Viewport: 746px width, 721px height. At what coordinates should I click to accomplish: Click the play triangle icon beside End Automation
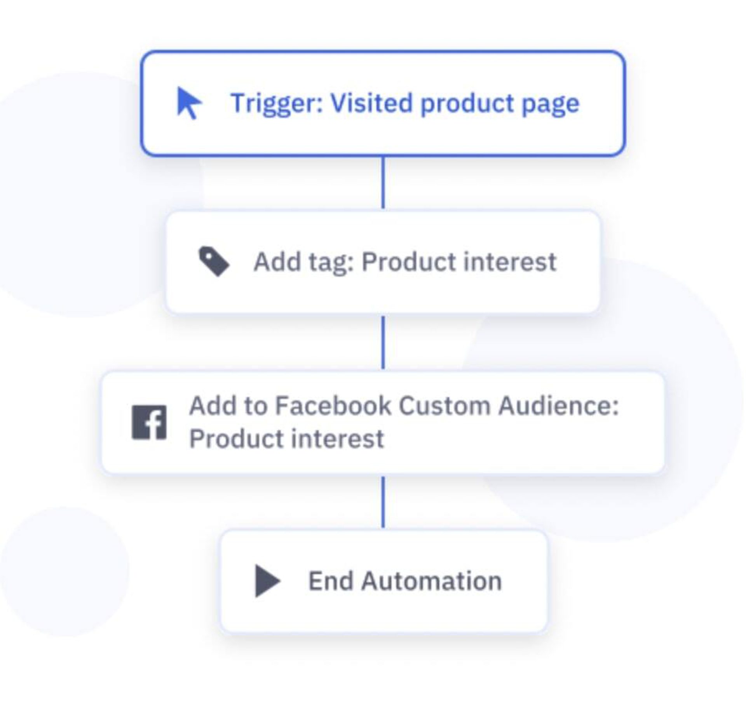(x=267, y=581)
